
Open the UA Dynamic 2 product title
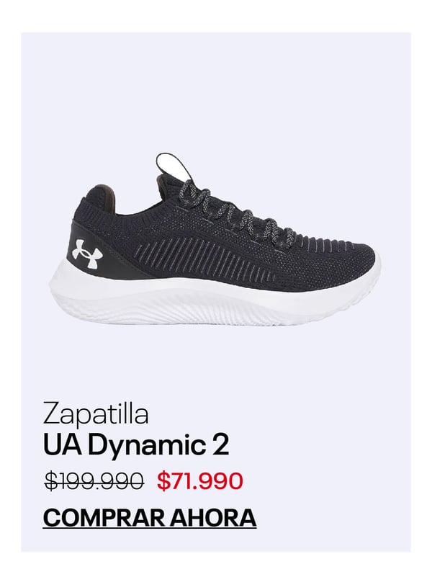tap(136, 445)
